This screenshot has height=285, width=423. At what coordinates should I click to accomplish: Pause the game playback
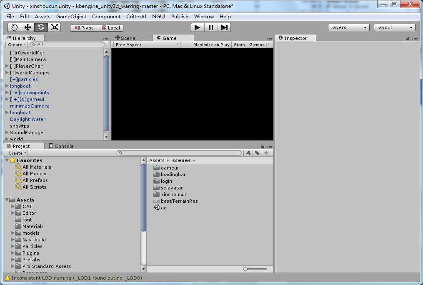tap(211, 27)
